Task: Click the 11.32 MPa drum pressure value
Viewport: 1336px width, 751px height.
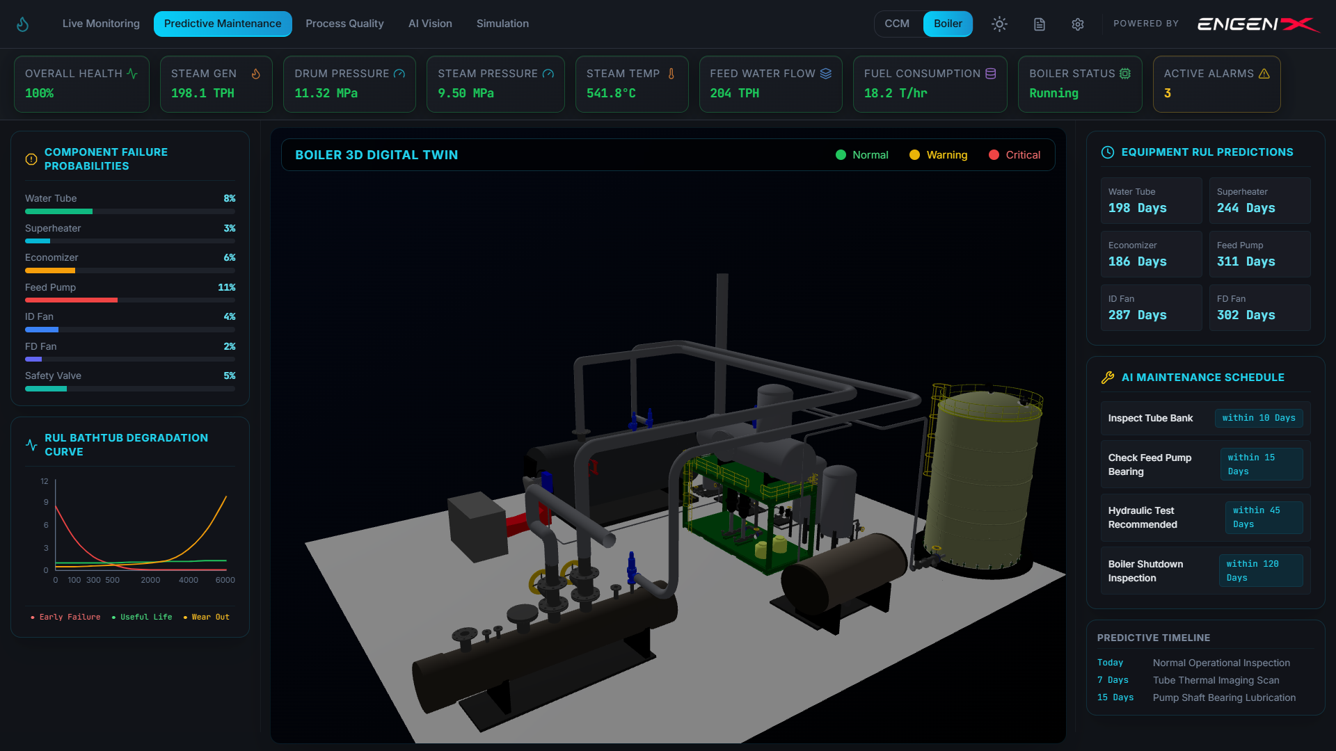Action: point(326,93)
